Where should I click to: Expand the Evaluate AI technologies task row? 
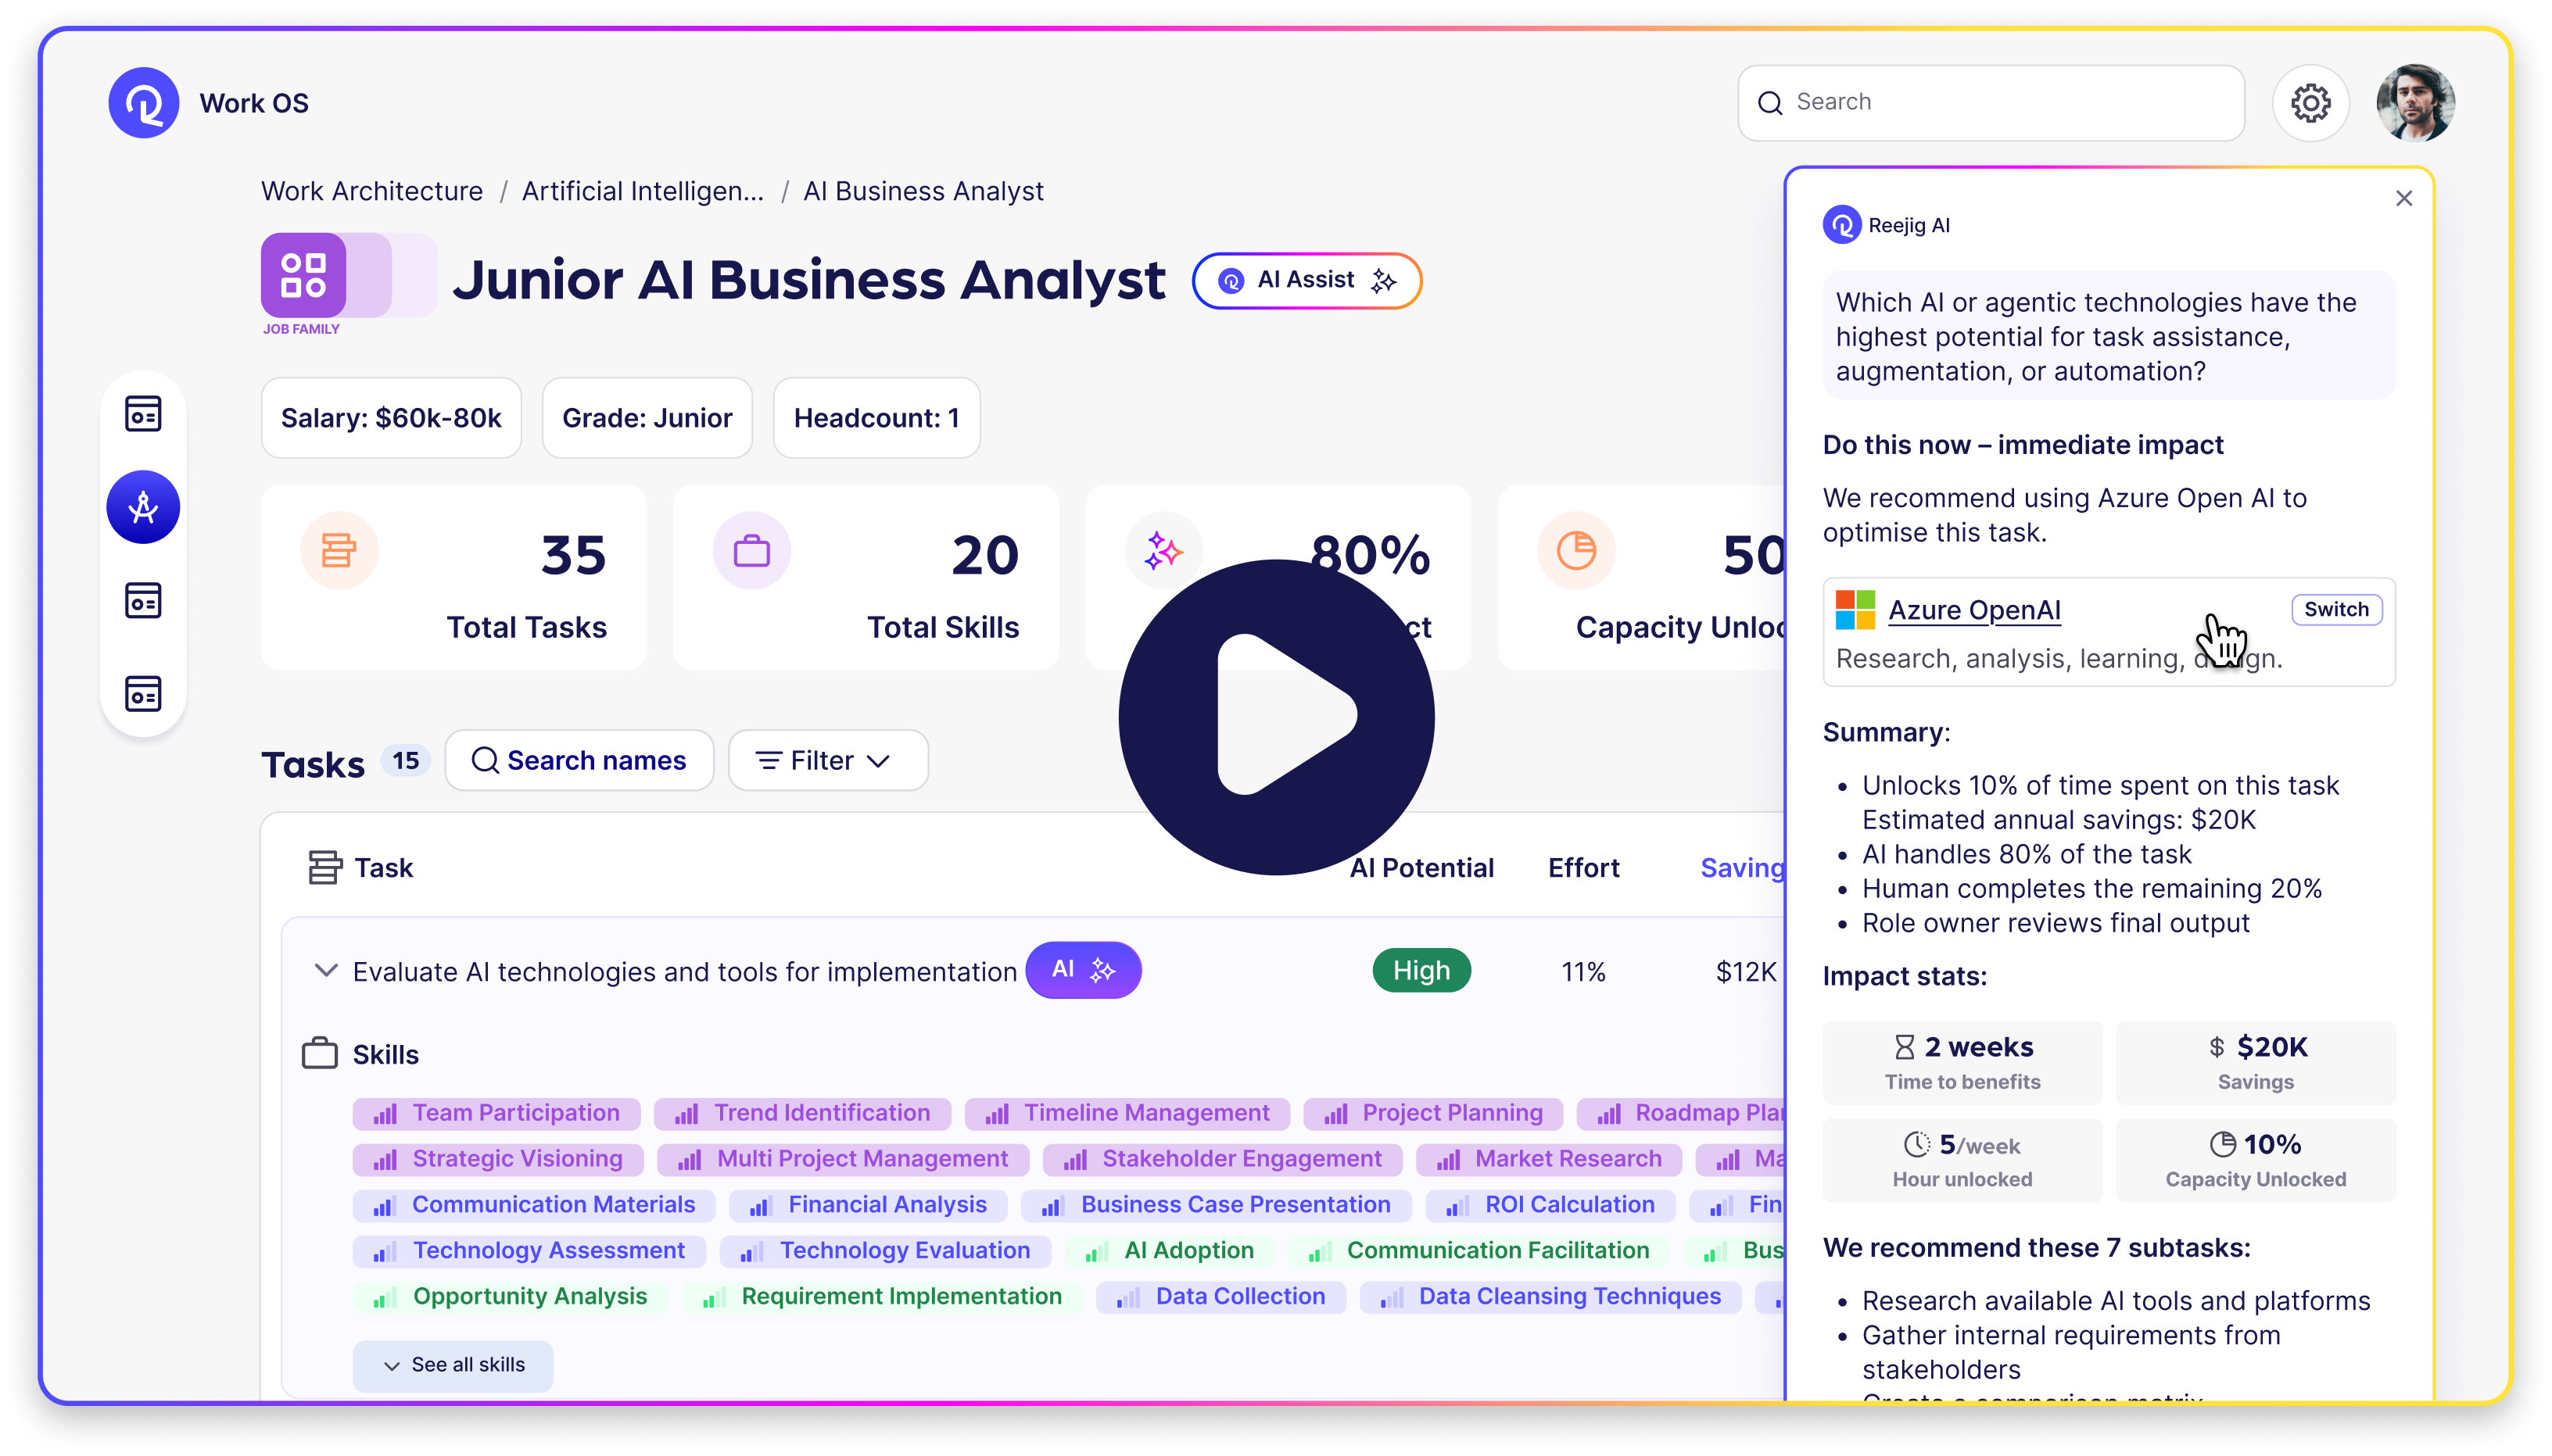tap(325, 970)
